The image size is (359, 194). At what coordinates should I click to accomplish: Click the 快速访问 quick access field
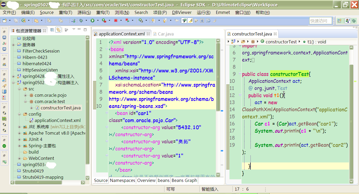(x=320, y=21)
